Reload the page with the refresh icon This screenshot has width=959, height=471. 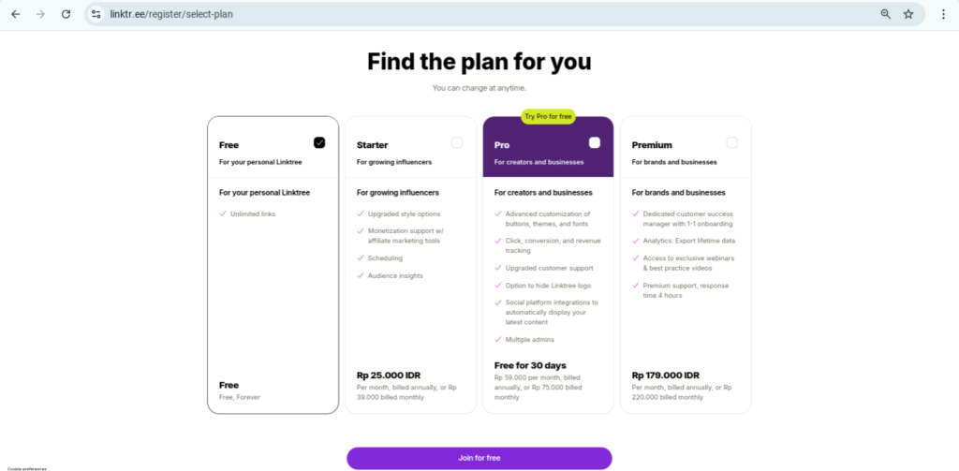click(x=66, y=14)
